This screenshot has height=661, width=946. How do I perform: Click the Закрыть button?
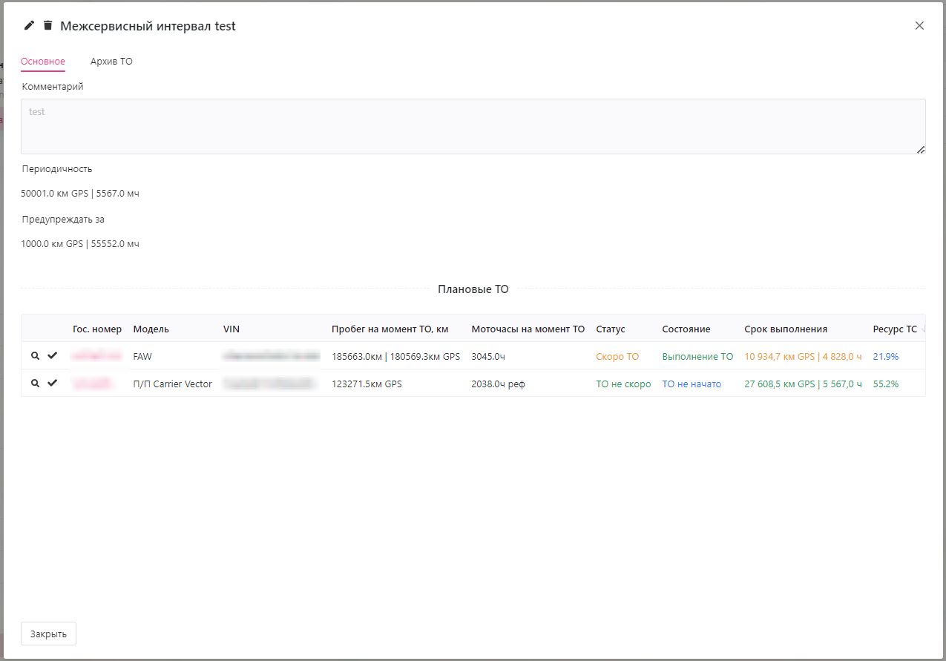click(x=48, y=634)
